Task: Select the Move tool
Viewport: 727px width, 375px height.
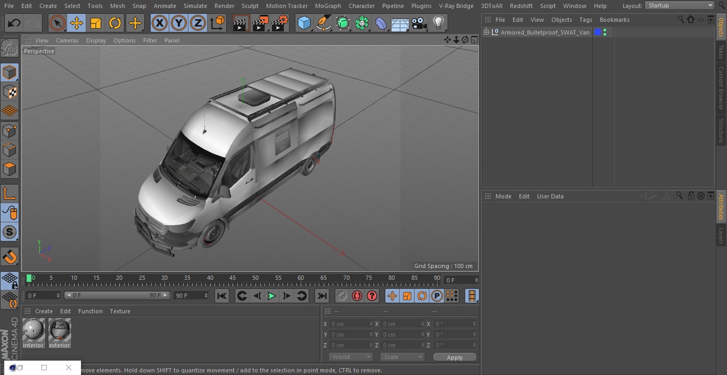Action: pyautogui.click(x=77, y=23)
